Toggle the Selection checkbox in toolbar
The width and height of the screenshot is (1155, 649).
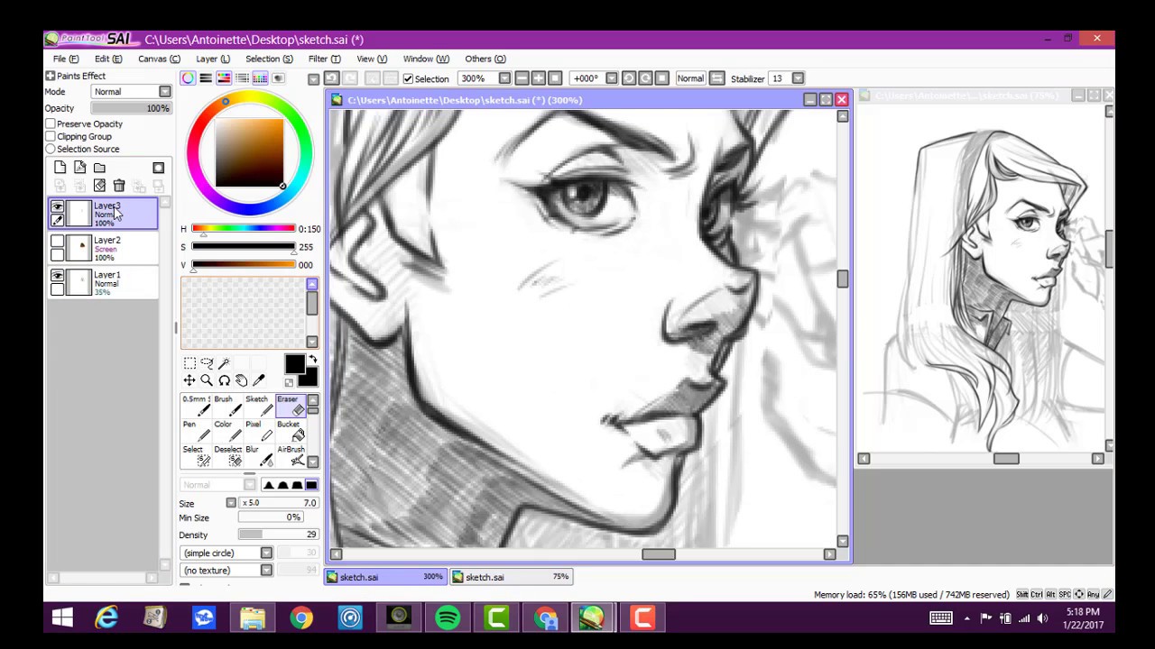point(408,78)
